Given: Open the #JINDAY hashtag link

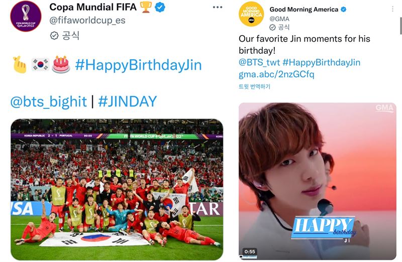Looking at the screenshot, I should pyautogui.click(x=128, y=101).
